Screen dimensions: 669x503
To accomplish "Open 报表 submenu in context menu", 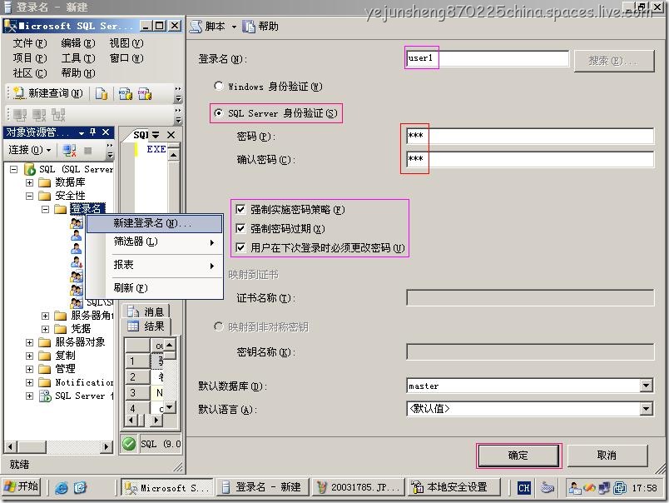I will 154,265.
